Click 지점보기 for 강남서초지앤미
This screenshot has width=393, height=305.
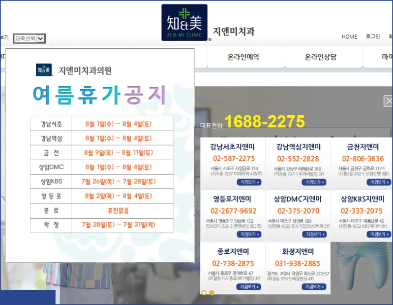click(249, 182)
